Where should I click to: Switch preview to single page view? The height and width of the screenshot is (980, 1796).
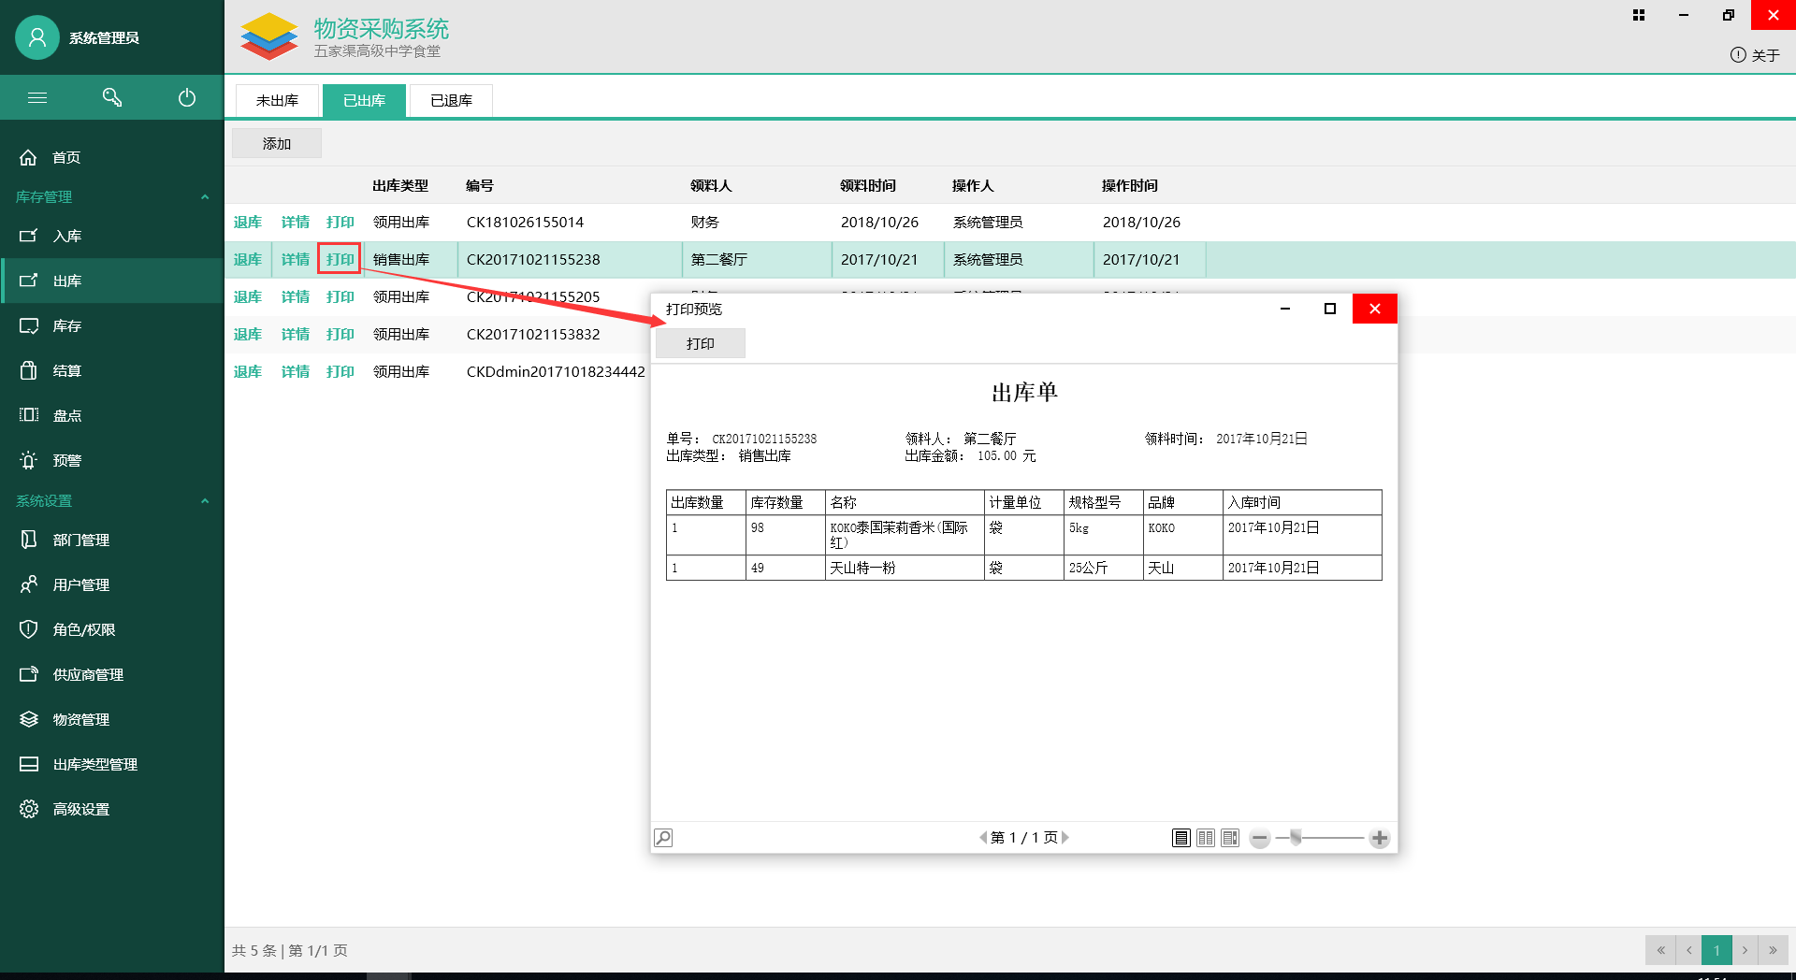click(x=1181, y=838)
